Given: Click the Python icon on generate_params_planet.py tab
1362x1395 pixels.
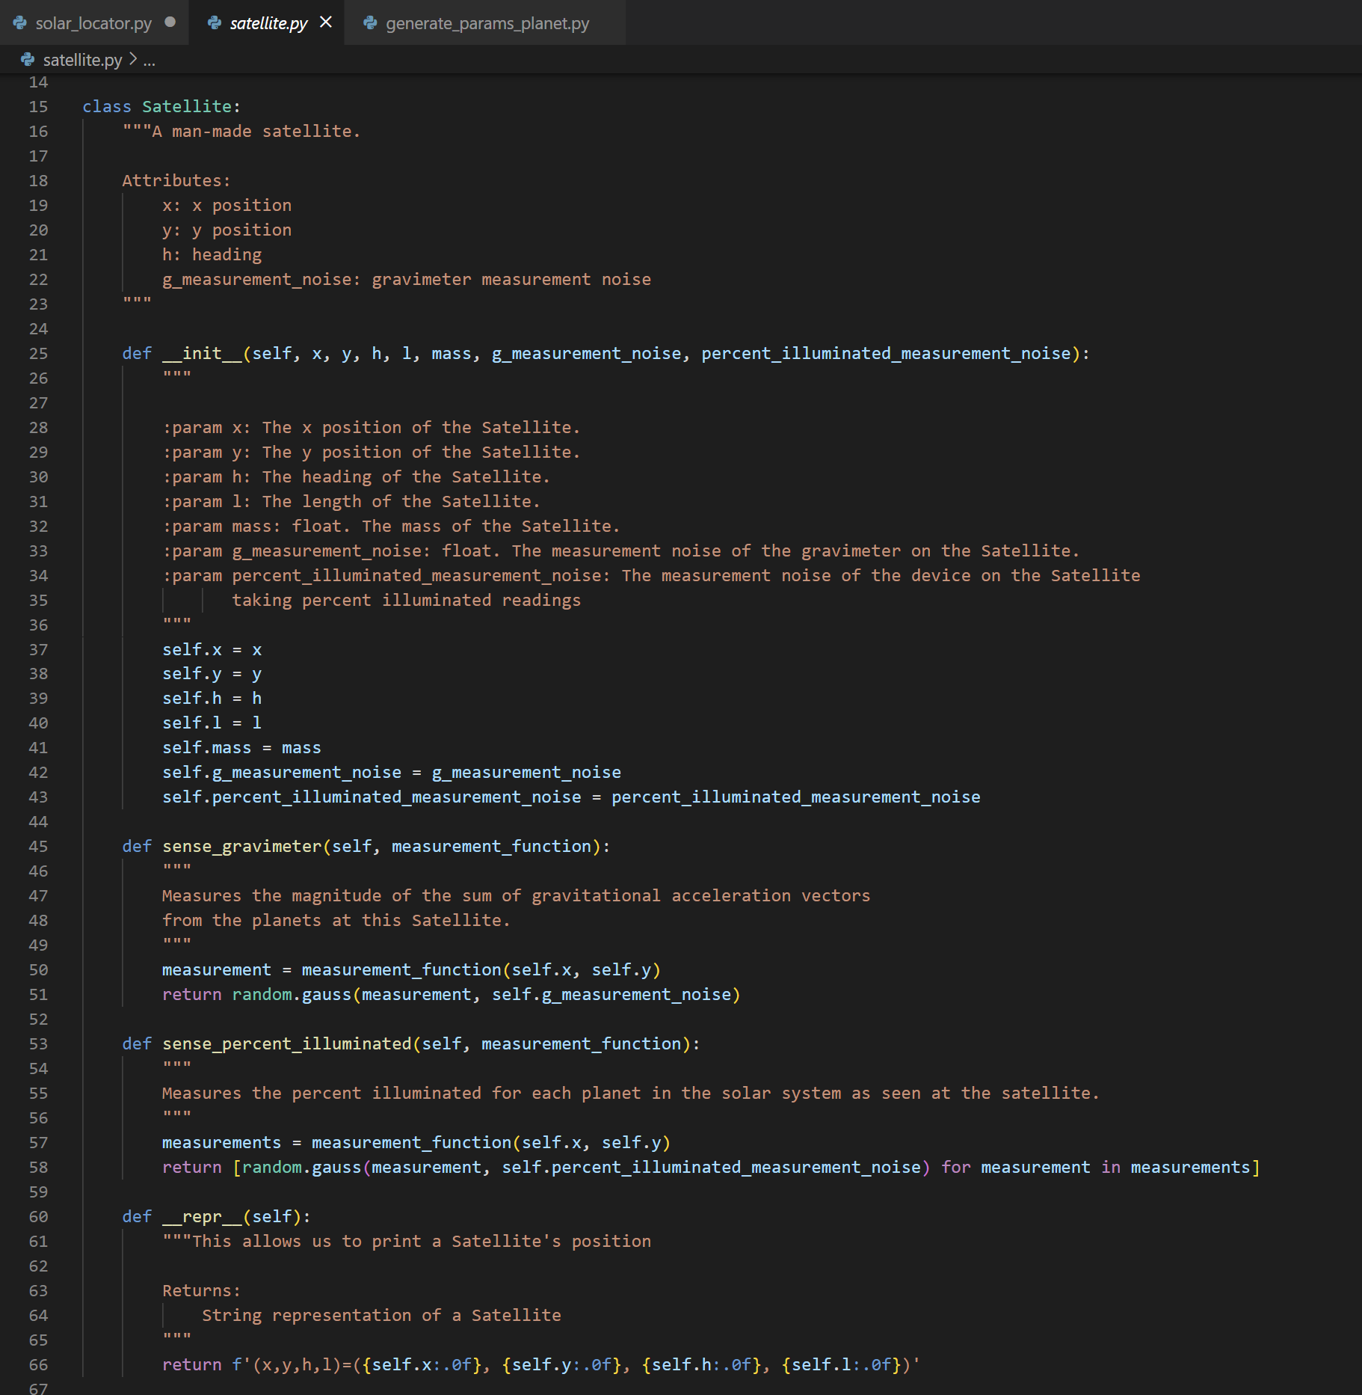Looking at the screenshot, I should click(369, 23).
